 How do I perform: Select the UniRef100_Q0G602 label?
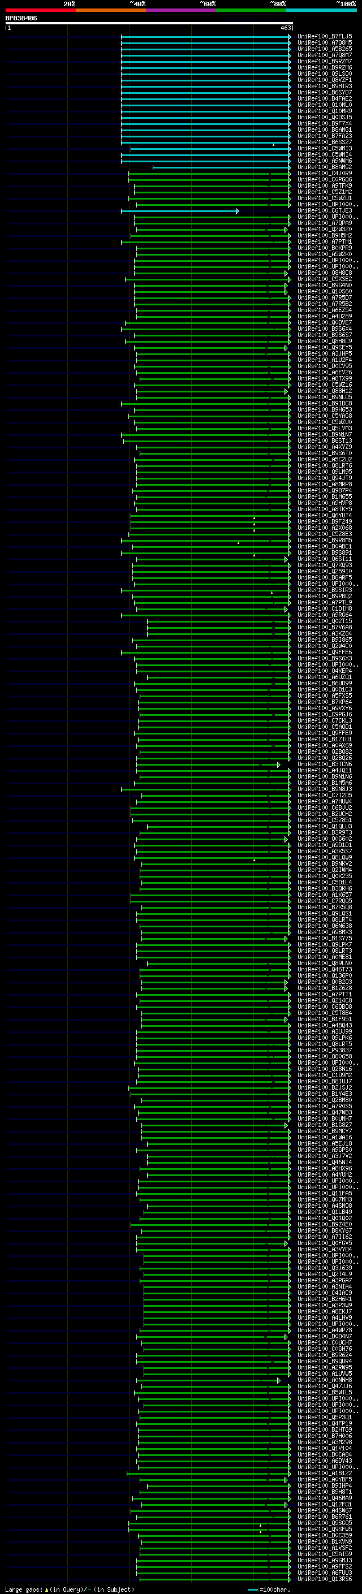pyautogui.click(x=325, y=839)
